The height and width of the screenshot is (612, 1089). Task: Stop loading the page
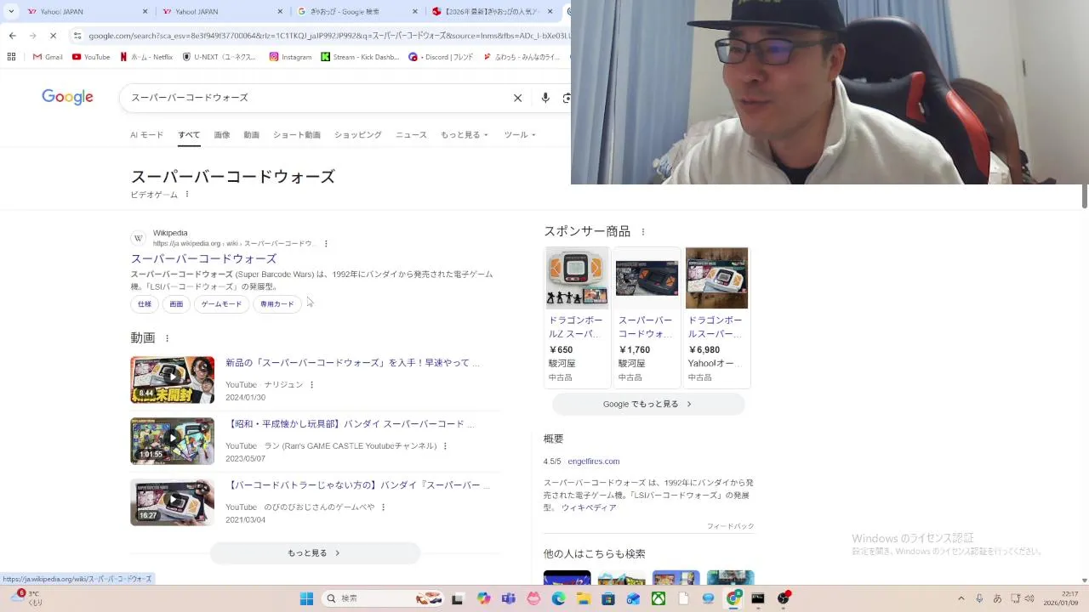pos(53,36)
